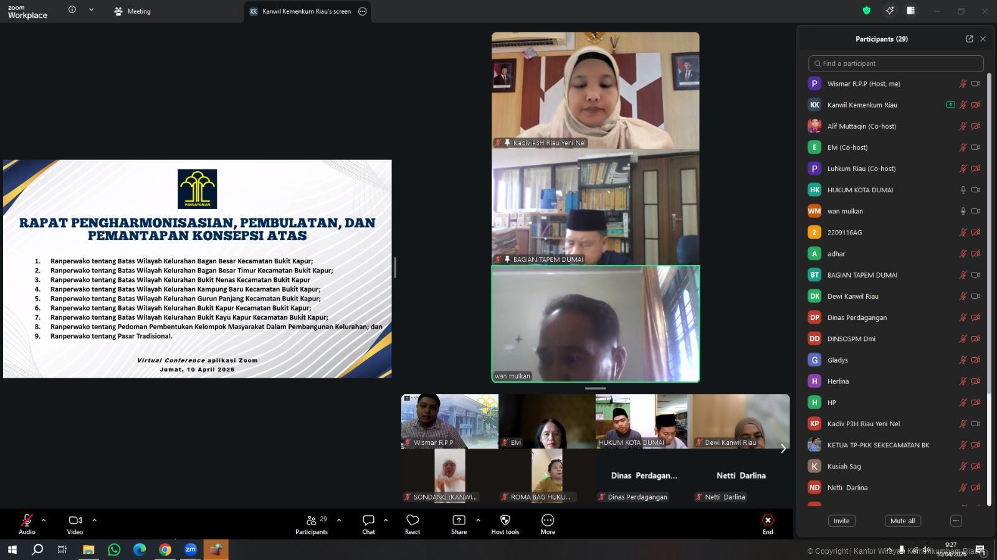997x560 pixels.
Task: Click the Invite button
Action: pyautogui.click(x=841, y=521)
